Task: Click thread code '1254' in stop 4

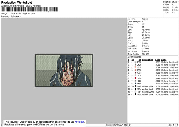Action: [158, 70]
